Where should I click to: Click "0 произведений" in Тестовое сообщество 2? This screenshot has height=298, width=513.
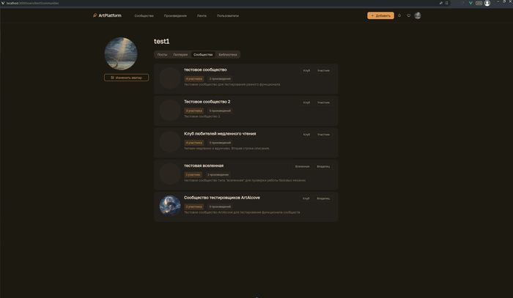(220, 111)
